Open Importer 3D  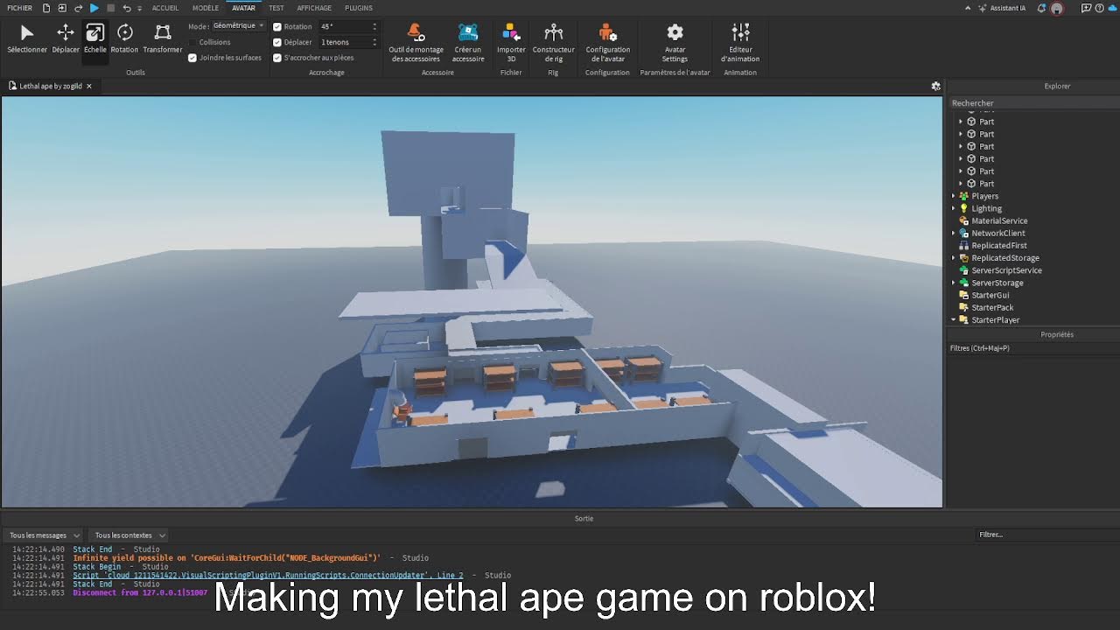511,43
